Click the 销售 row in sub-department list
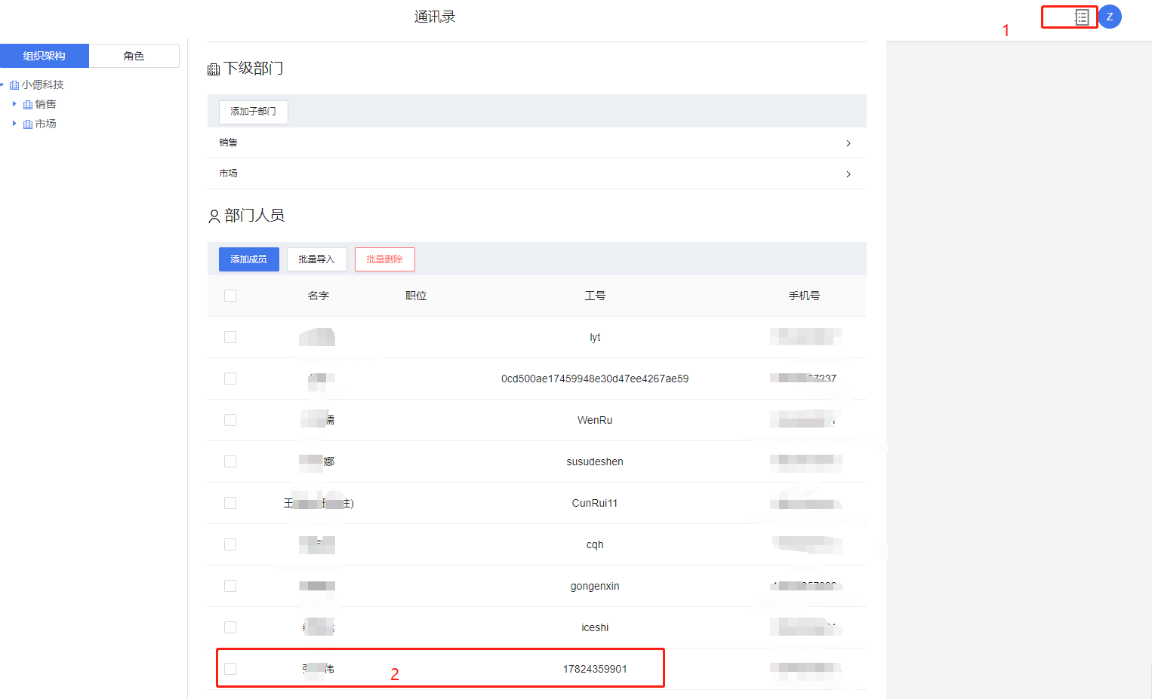Screen dimensions: 1152x699 (x=537, y=143)
